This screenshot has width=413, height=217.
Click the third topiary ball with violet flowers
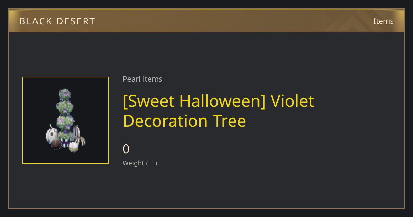(65, 121)
